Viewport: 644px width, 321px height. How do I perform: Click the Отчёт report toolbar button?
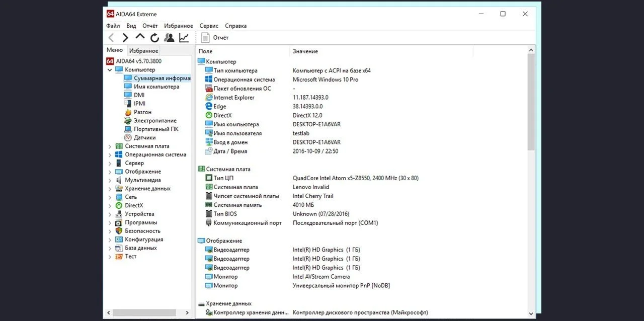click(x=215, y=38)
